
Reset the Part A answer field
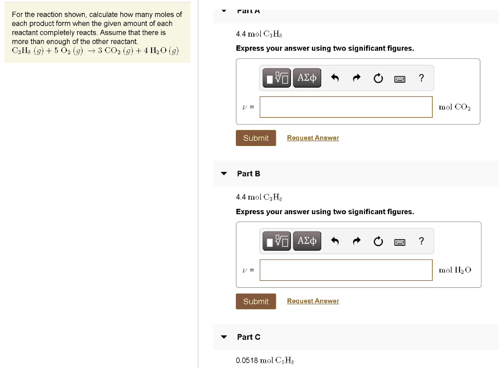tap(378, 77)
